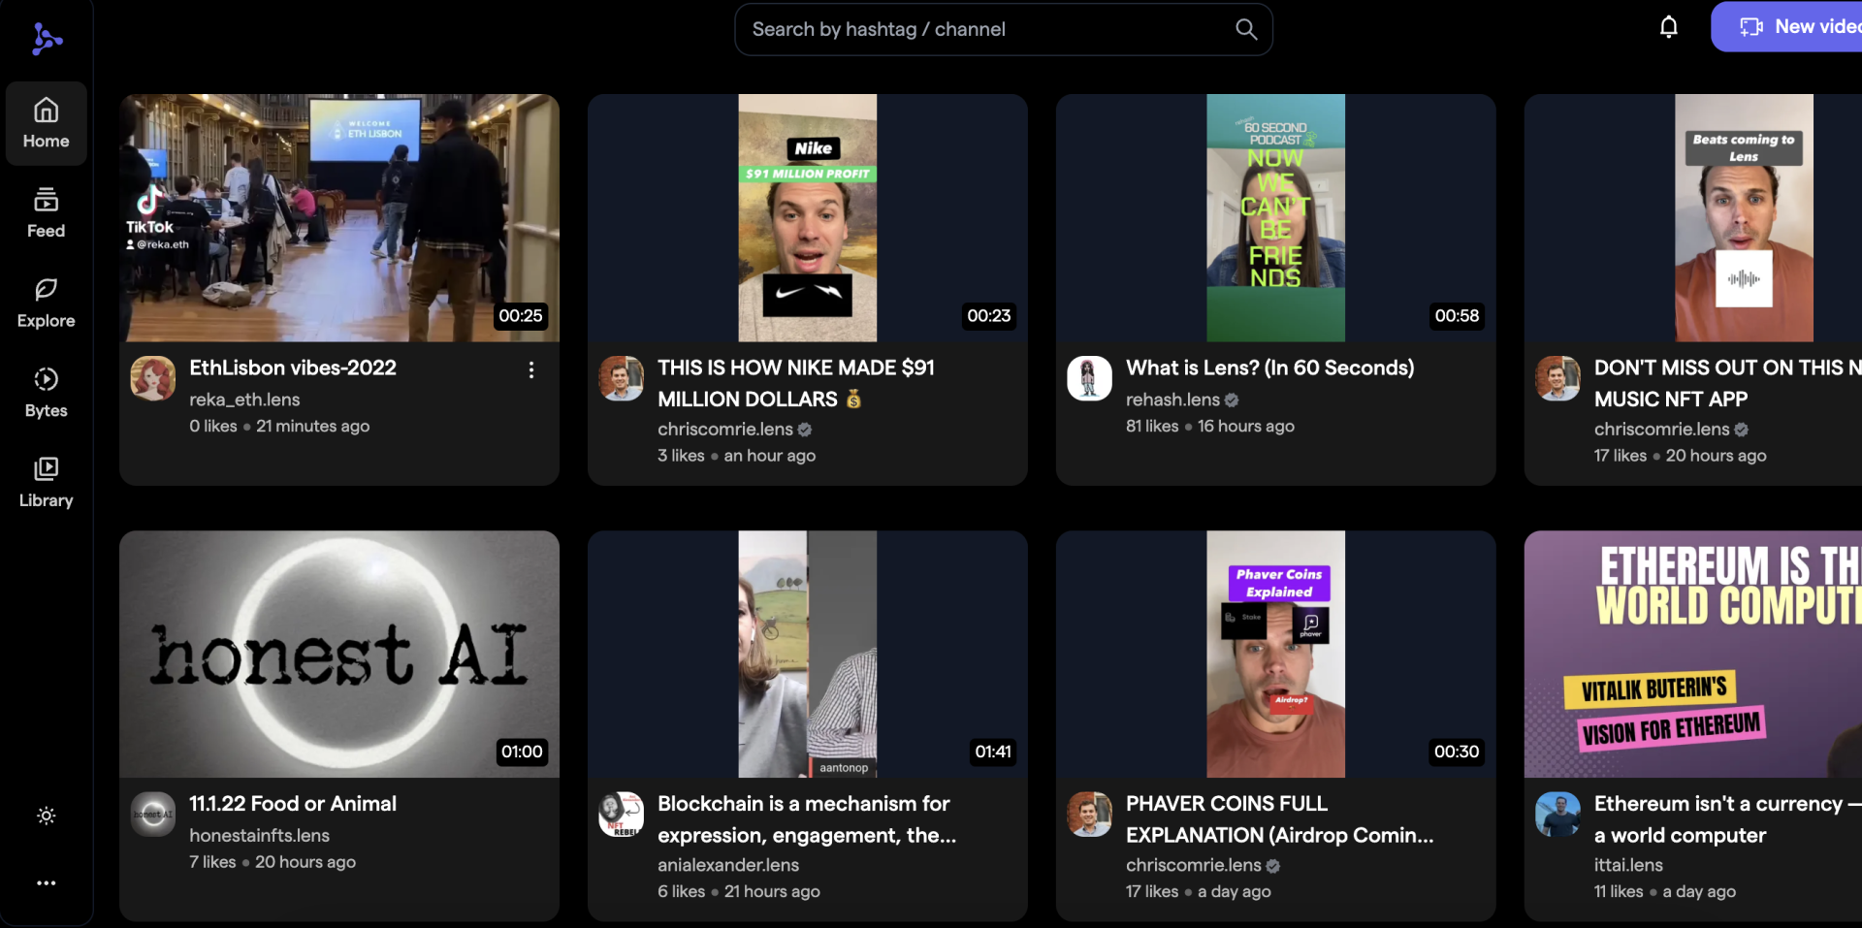Open the Explore page
This screenshot has width=1862, height=928.
pos(46,303)
